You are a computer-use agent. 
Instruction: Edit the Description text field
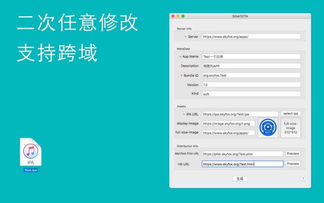[x=251, y=66]
